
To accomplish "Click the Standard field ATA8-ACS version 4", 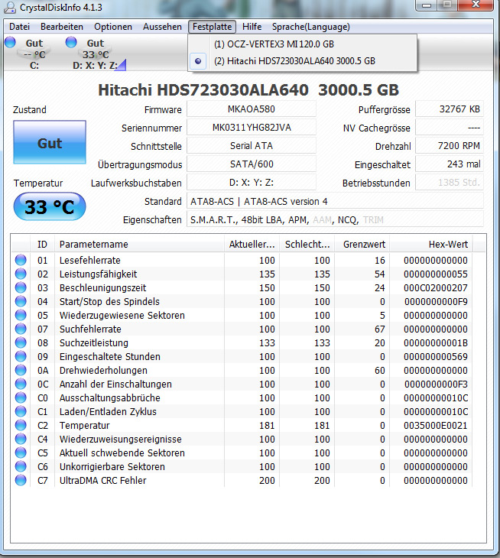I will coord(335,202).
